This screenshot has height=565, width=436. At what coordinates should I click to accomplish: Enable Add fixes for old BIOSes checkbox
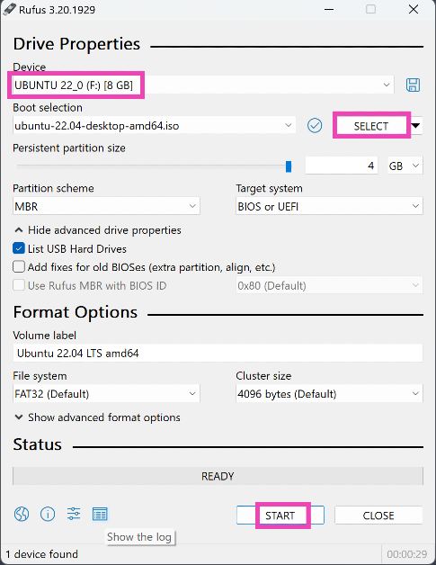click(19, 267)
